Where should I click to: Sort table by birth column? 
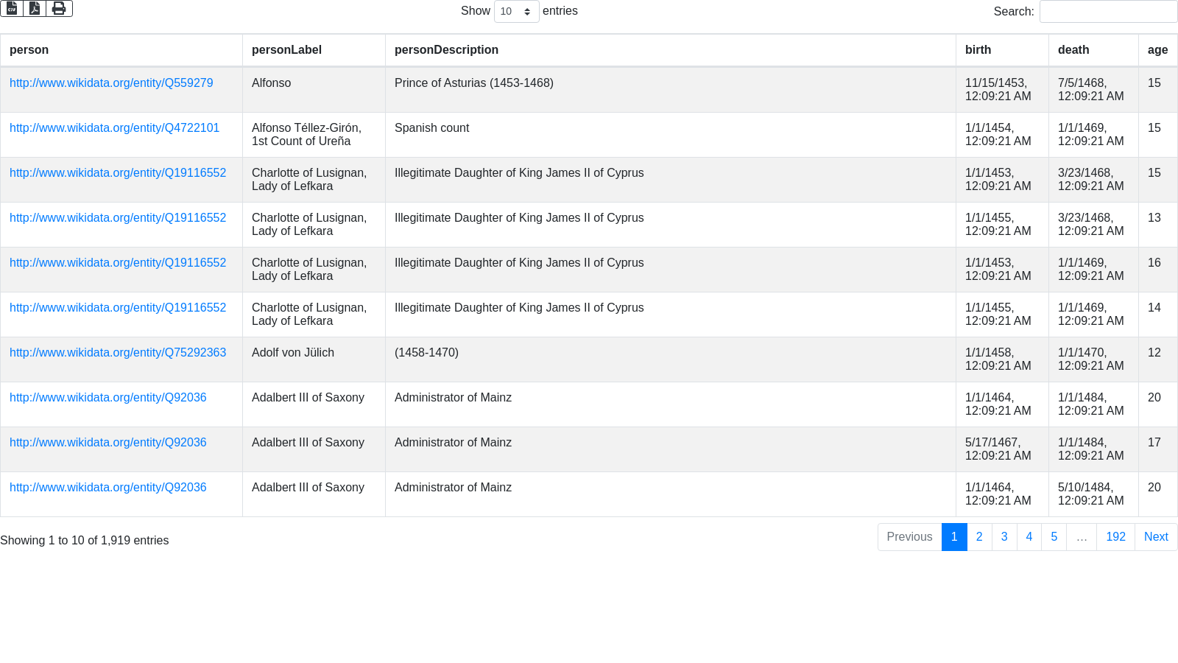pyautogui.click(x=978, y=50)
